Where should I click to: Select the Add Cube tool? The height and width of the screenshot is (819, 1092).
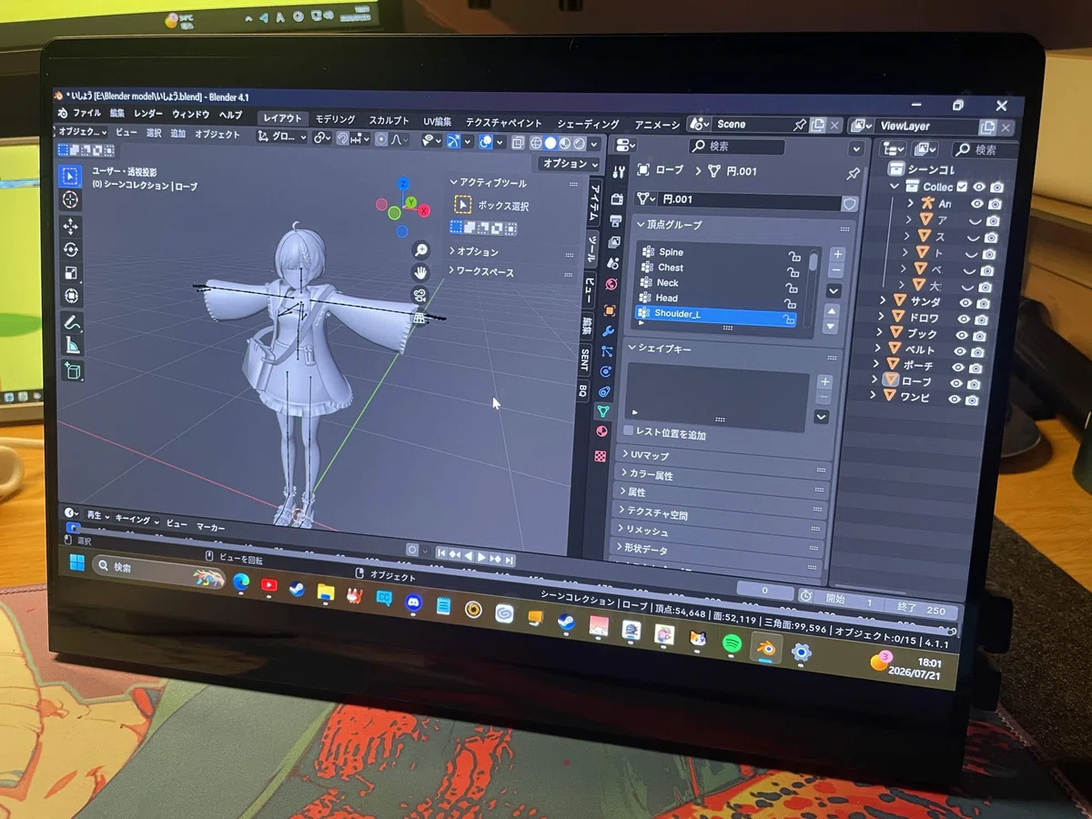[x=73, y=371]
